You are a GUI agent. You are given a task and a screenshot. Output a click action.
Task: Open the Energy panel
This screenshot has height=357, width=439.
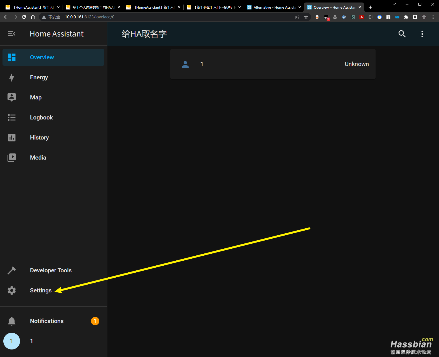click(53, 77)
